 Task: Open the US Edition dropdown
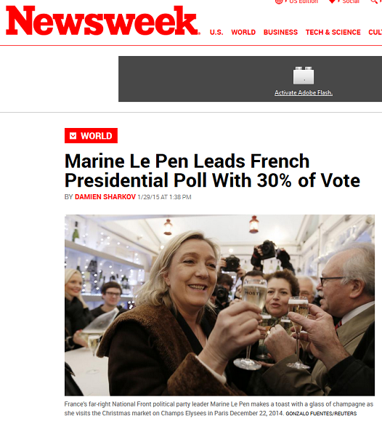(x=304, y=1)
